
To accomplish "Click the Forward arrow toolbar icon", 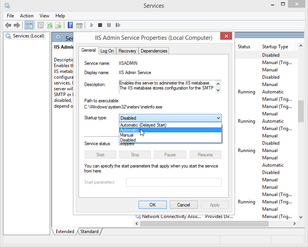I will (x=17, y=25).
